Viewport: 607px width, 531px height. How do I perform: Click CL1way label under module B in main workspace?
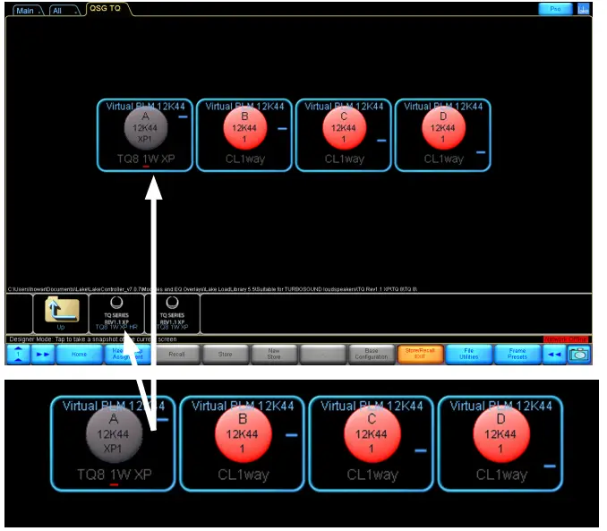(247, 159)
